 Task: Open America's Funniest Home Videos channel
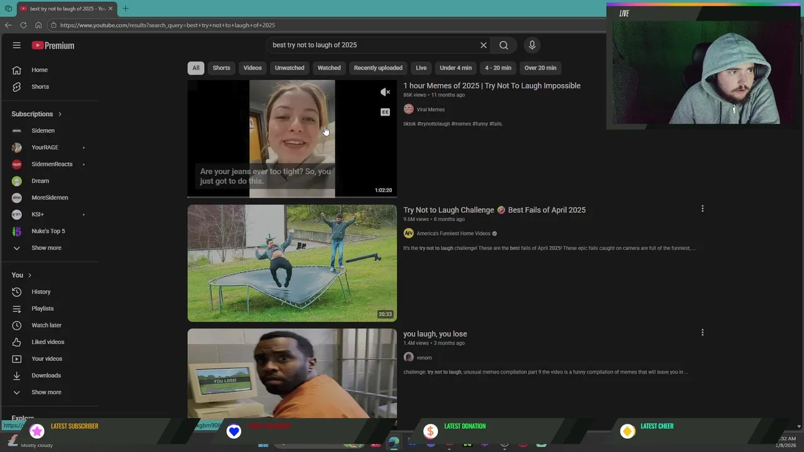click(x=454, y=234)
